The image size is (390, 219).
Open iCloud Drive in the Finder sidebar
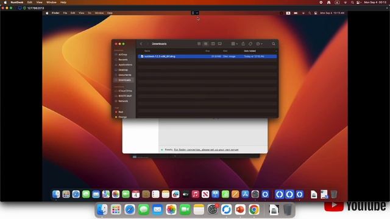click(x=125, y=91)
